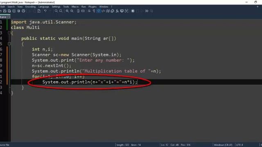Open the Run menu
The height and width of the screenshot is (147, 262).
click(84, 7)
